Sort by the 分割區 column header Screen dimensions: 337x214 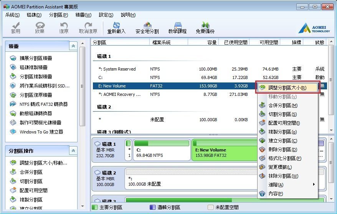[x=121, y=42]
